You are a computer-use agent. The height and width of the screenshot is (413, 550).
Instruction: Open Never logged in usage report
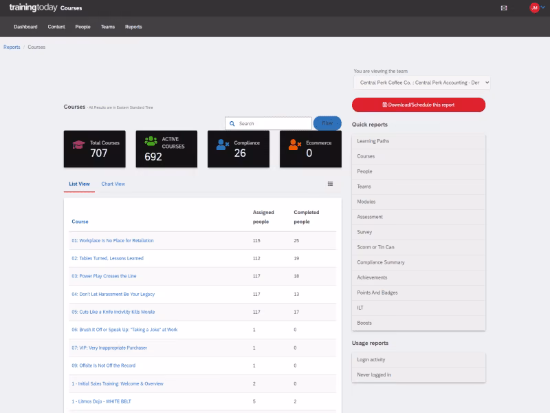click(419, 374)
